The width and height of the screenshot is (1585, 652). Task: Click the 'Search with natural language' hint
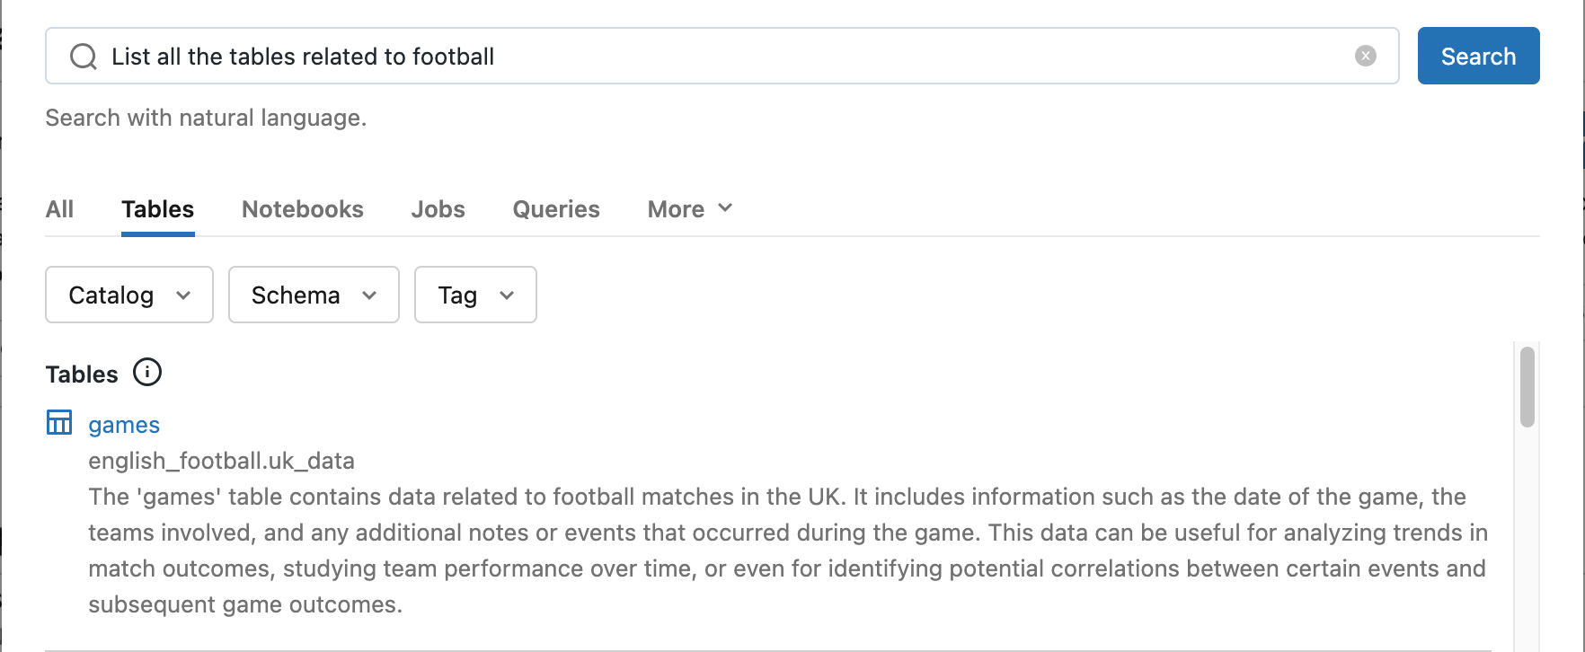pos(206,118)
